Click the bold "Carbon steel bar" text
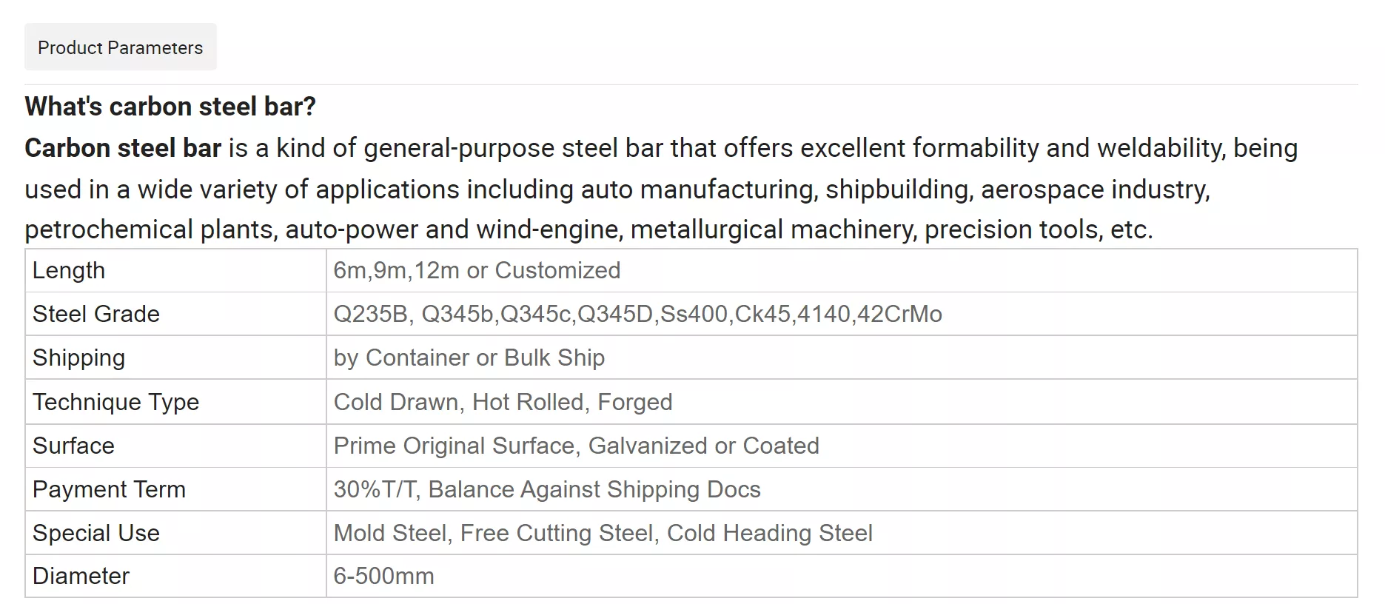The height and width of the screenshot is (604, 1385). click(x=123, y=148)
